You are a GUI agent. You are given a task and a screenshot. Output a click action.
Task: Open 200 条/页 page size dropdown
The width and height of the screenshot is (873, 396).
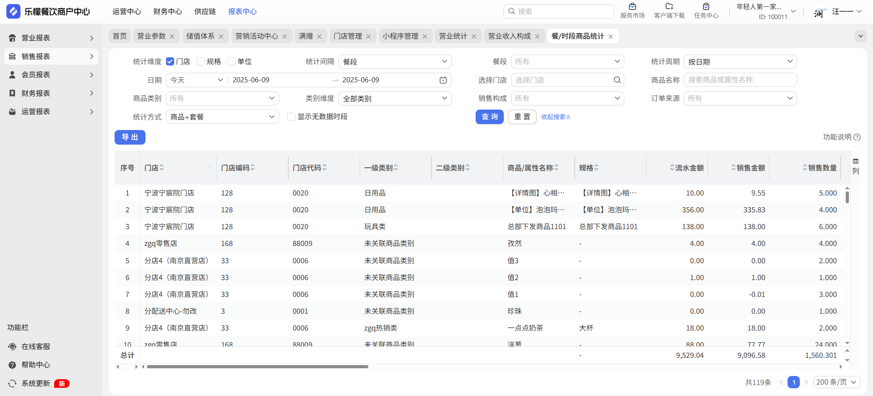(837, 382)
